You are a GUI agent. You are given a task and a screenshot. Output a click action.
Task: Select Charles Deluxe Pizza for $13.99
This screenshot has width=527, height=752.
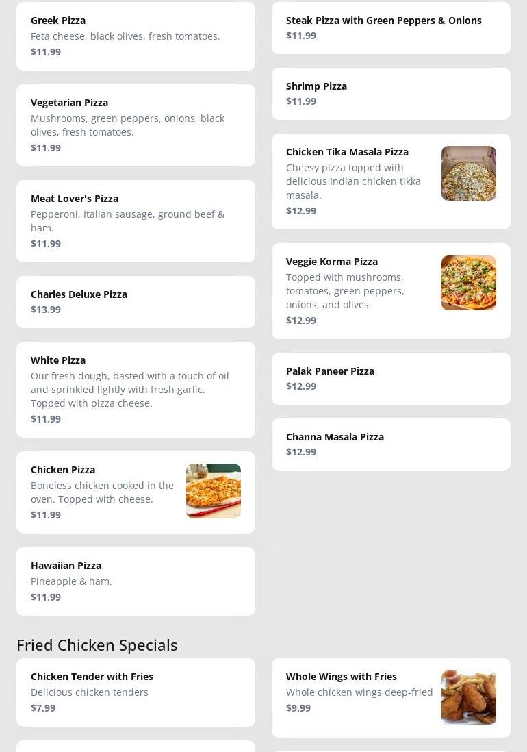[136, 301]
